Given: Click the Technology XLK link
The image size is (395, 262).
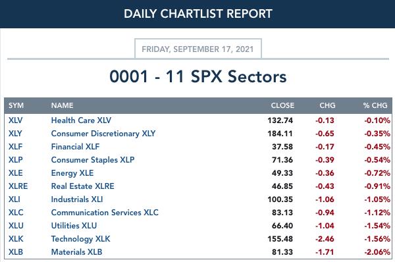Looking at the screenshot, I should pyautogui.click(x=80, y=239).
